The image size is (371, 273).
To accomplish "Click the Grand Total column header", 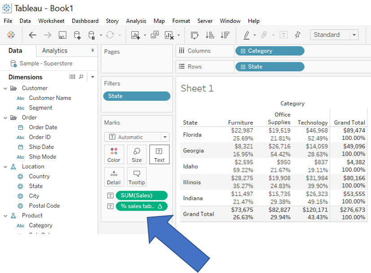I will click(x=349, y=122).
